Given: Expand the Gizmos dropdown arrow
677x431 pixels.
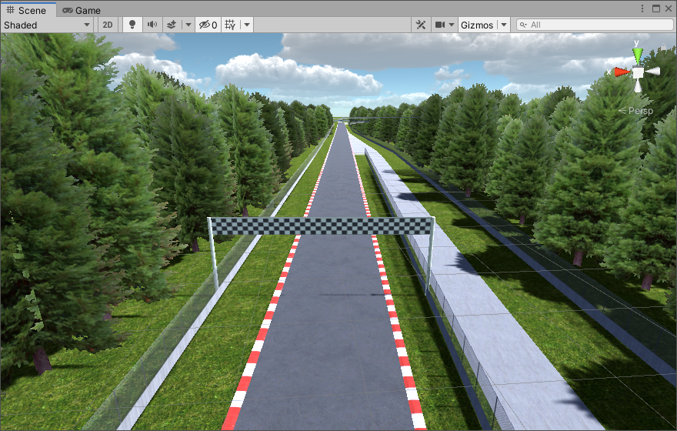Looking at the screenshot, I should tap(503, 25).
